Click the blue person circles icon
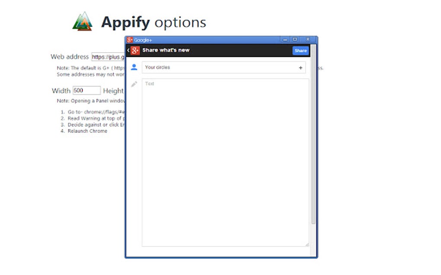The height and width of the screenshot is (275, 441). [134, 67]
